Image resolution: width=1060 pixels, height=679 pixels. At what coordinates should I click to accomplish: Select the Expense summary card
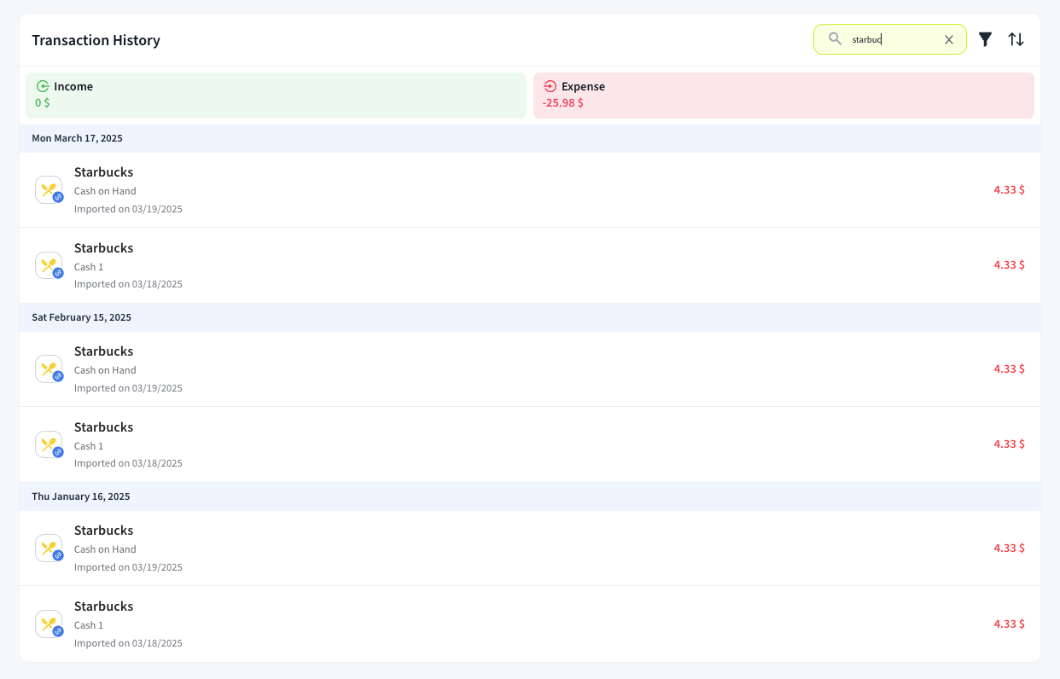[783, 96]
